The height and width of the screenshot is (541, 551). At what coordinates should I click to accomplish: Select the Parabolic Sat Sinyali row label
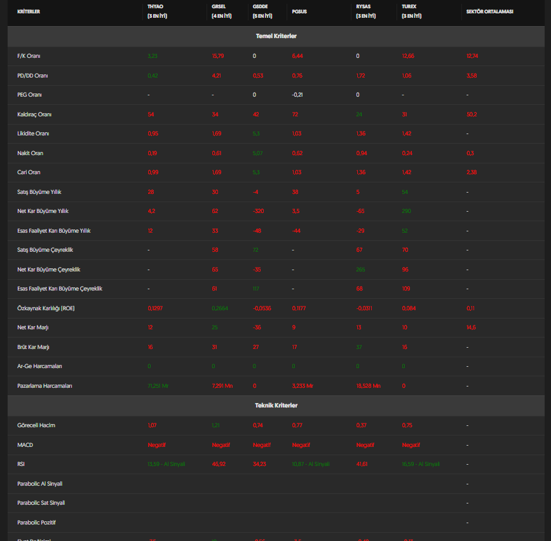41,503
